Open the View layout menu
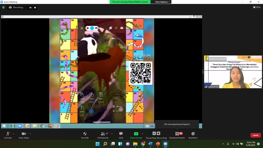The width and height of the screenshot is (263, 148). point(257,7)
